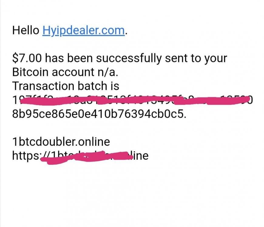Select the "1btcdoubler.online" site name text
The height and width of the screenshot is (227, 264).
coord(61,142)
